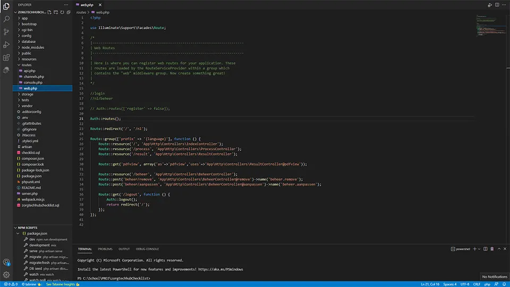510x287 pixels.
Task: Change encoding via UTF-8
Action: click(x=465, y=284)
